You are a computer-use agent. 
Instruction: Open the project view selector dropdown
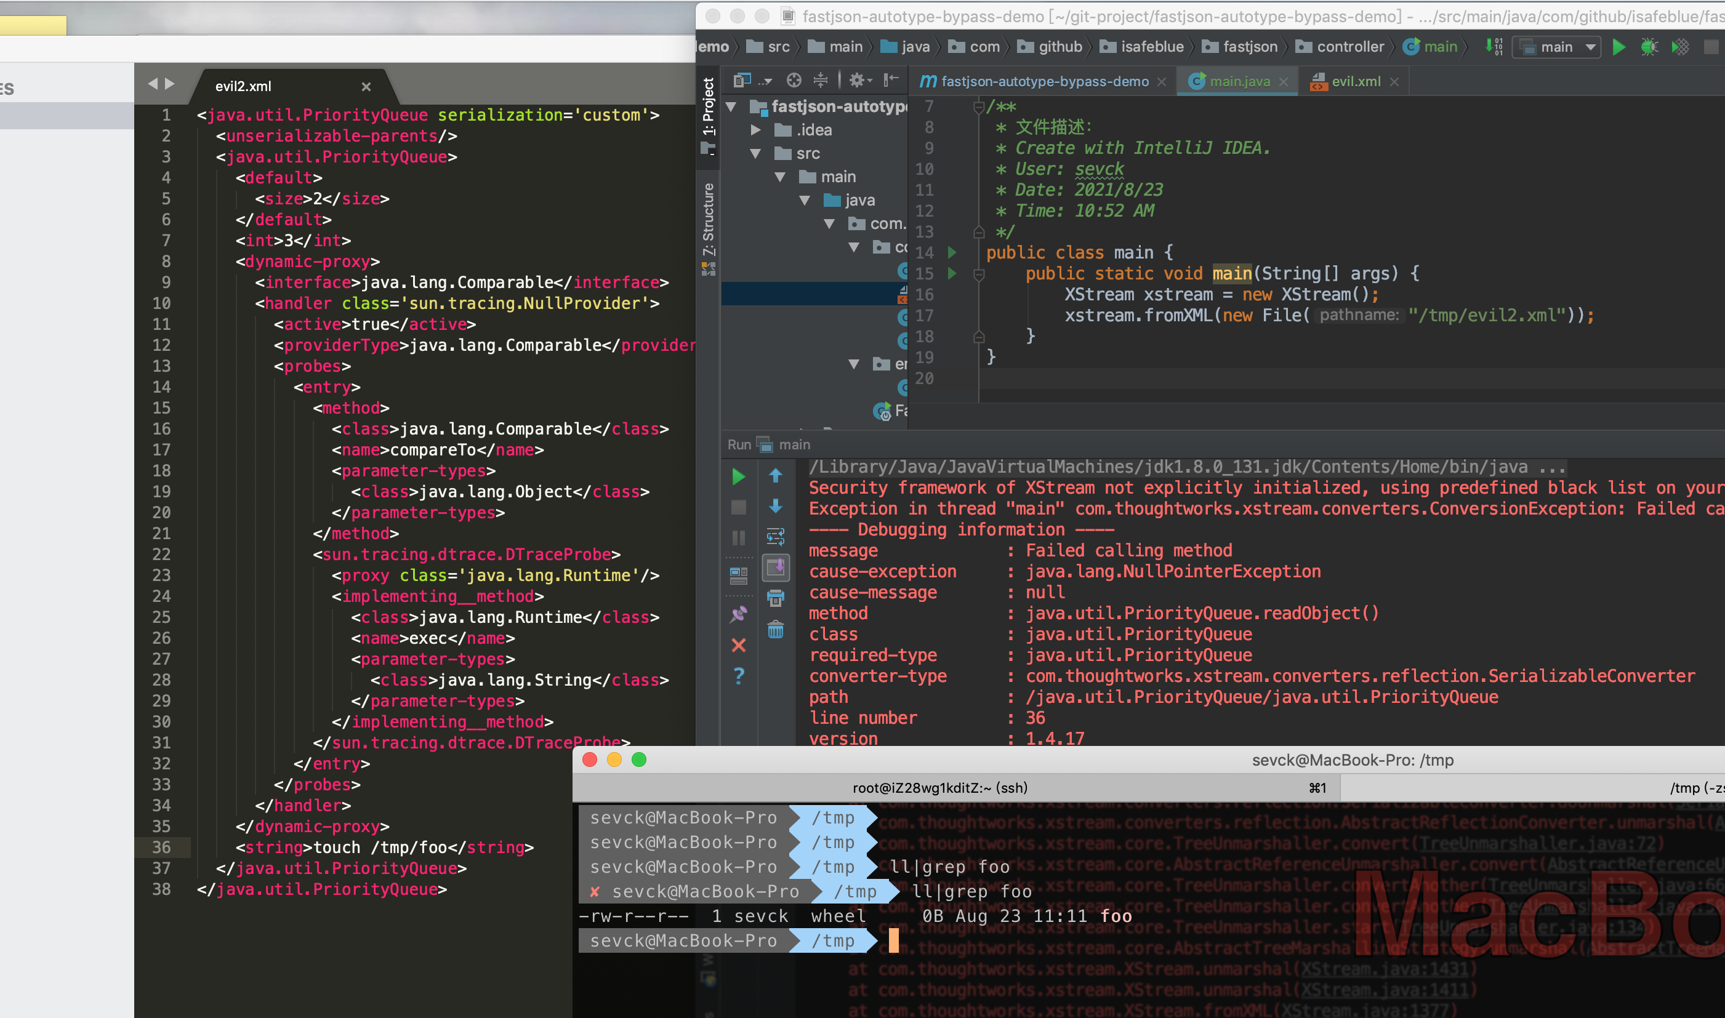(753, 80)
